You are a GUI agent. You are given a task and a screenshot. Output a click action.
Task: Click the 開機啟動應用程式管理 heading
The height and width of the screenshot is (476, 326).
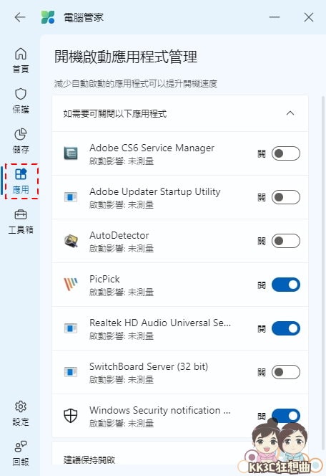pos(126,57)
